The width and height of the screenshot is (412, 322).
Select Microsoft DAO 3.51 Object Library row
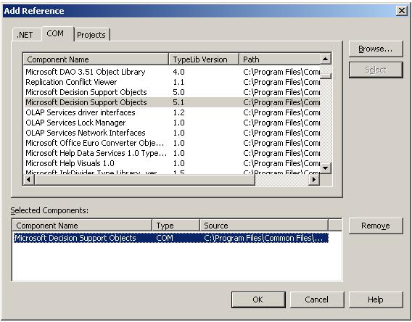click(173, 72)
